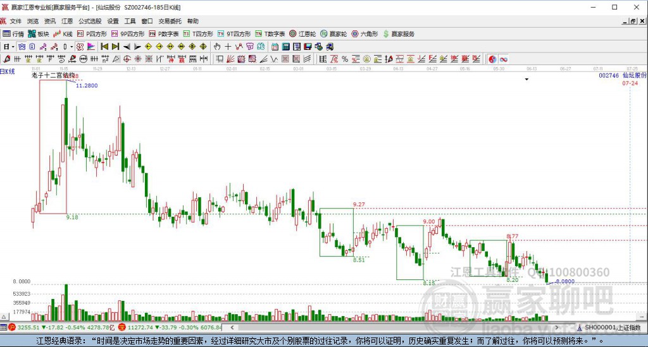Viewport: 648px width, 347px height.
Task: Select the hand pan tool
Action: click(217, 47)
